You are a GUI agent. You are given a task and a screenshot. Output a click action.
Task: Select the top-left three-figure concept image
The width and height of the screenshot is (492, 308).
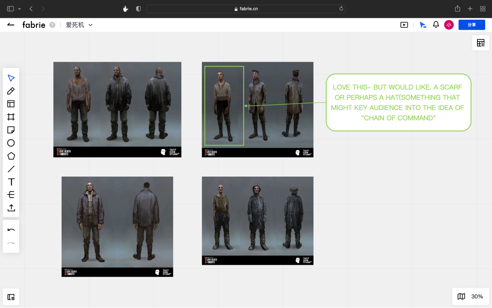click(118, 110)
